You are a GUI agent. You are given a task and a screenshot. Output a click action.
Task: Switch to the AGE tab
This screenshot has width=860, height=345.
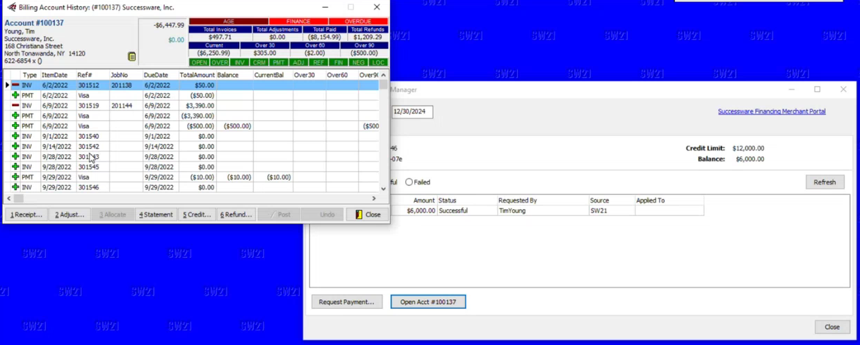point(229,22)
